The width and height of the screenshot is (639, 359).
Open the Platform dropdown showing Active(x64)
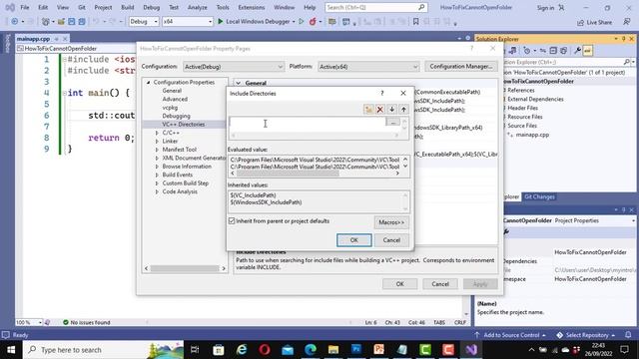coord(368,67)
